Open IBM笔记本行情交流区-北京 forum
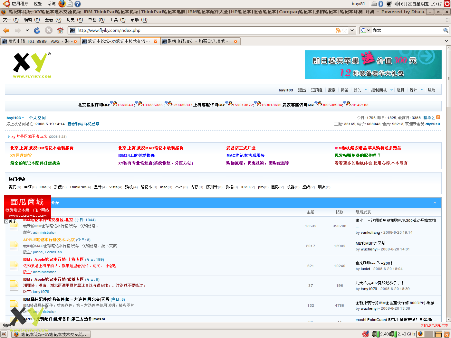 coord(48,220)
